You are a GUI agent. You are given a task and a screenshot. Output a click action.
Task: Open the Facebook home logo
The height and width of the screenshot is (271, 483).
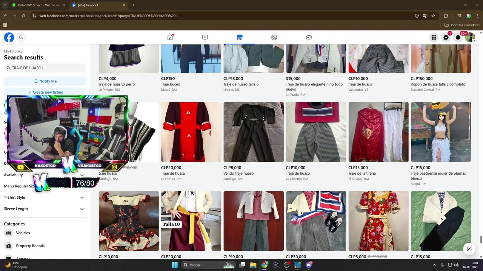coord(9,37)
